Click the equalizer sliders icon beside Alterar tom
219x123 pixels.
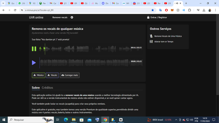point(151,42)
